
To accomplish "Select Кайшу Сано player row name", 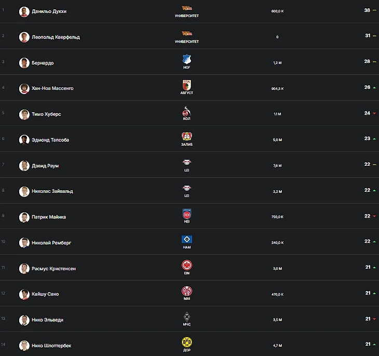I will coord(45,294).
